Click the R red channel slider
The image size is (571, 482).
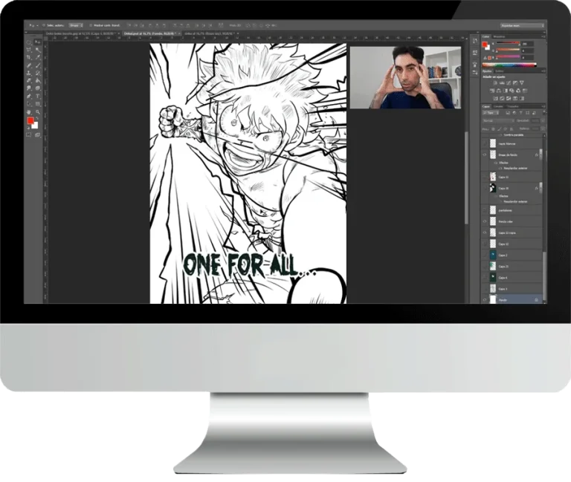(509, 43)
